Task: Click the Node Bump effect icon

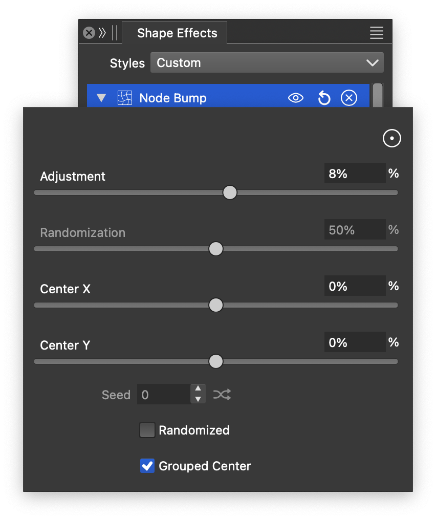Action: tap(125, 98)
